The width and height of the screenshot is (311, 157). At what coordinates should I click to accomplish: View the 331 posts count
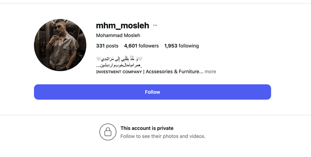tap(107, 46)
